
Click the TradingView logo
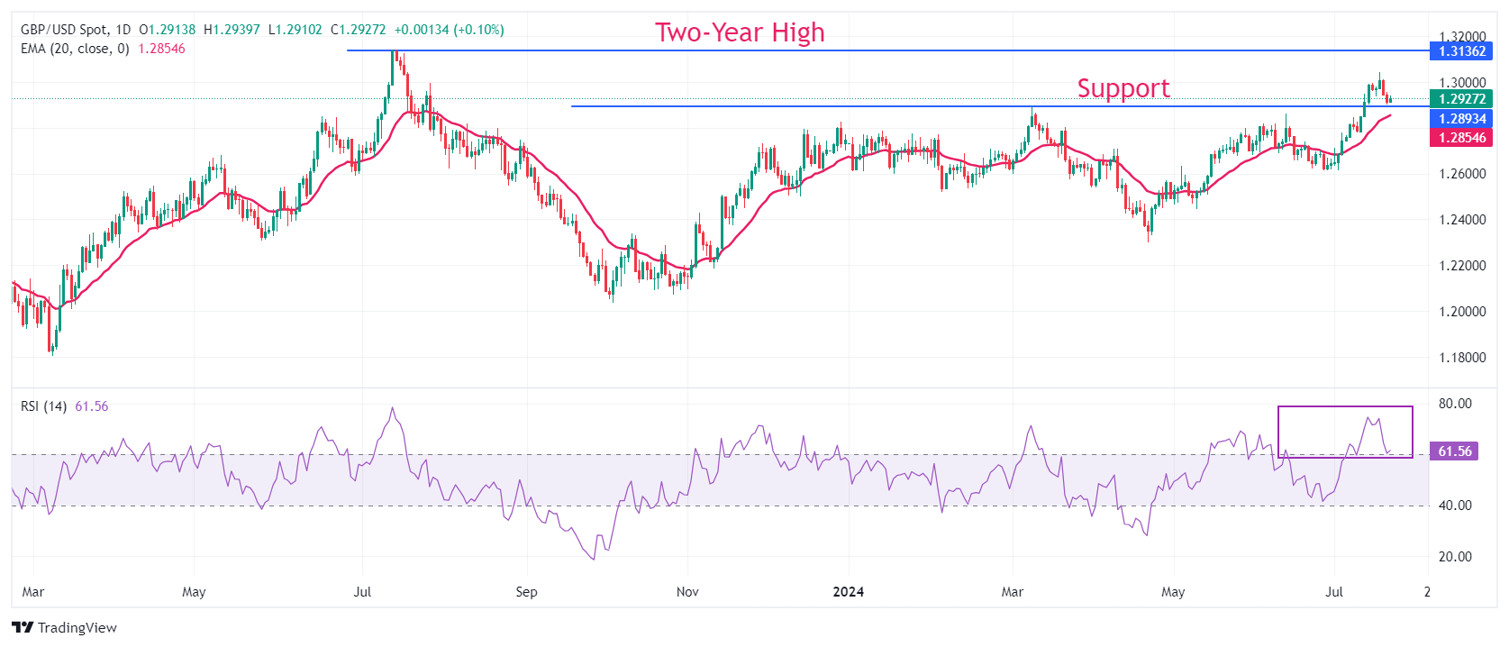(x=64, y=628)
